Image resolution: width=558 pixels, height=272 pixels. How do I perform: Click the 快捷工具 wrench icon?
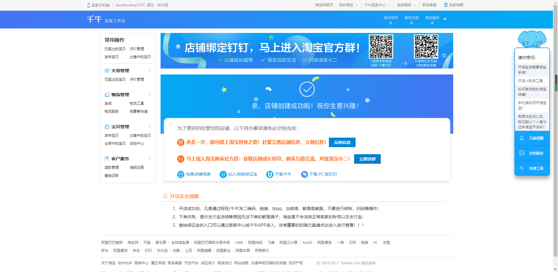(x=521, y=168)
